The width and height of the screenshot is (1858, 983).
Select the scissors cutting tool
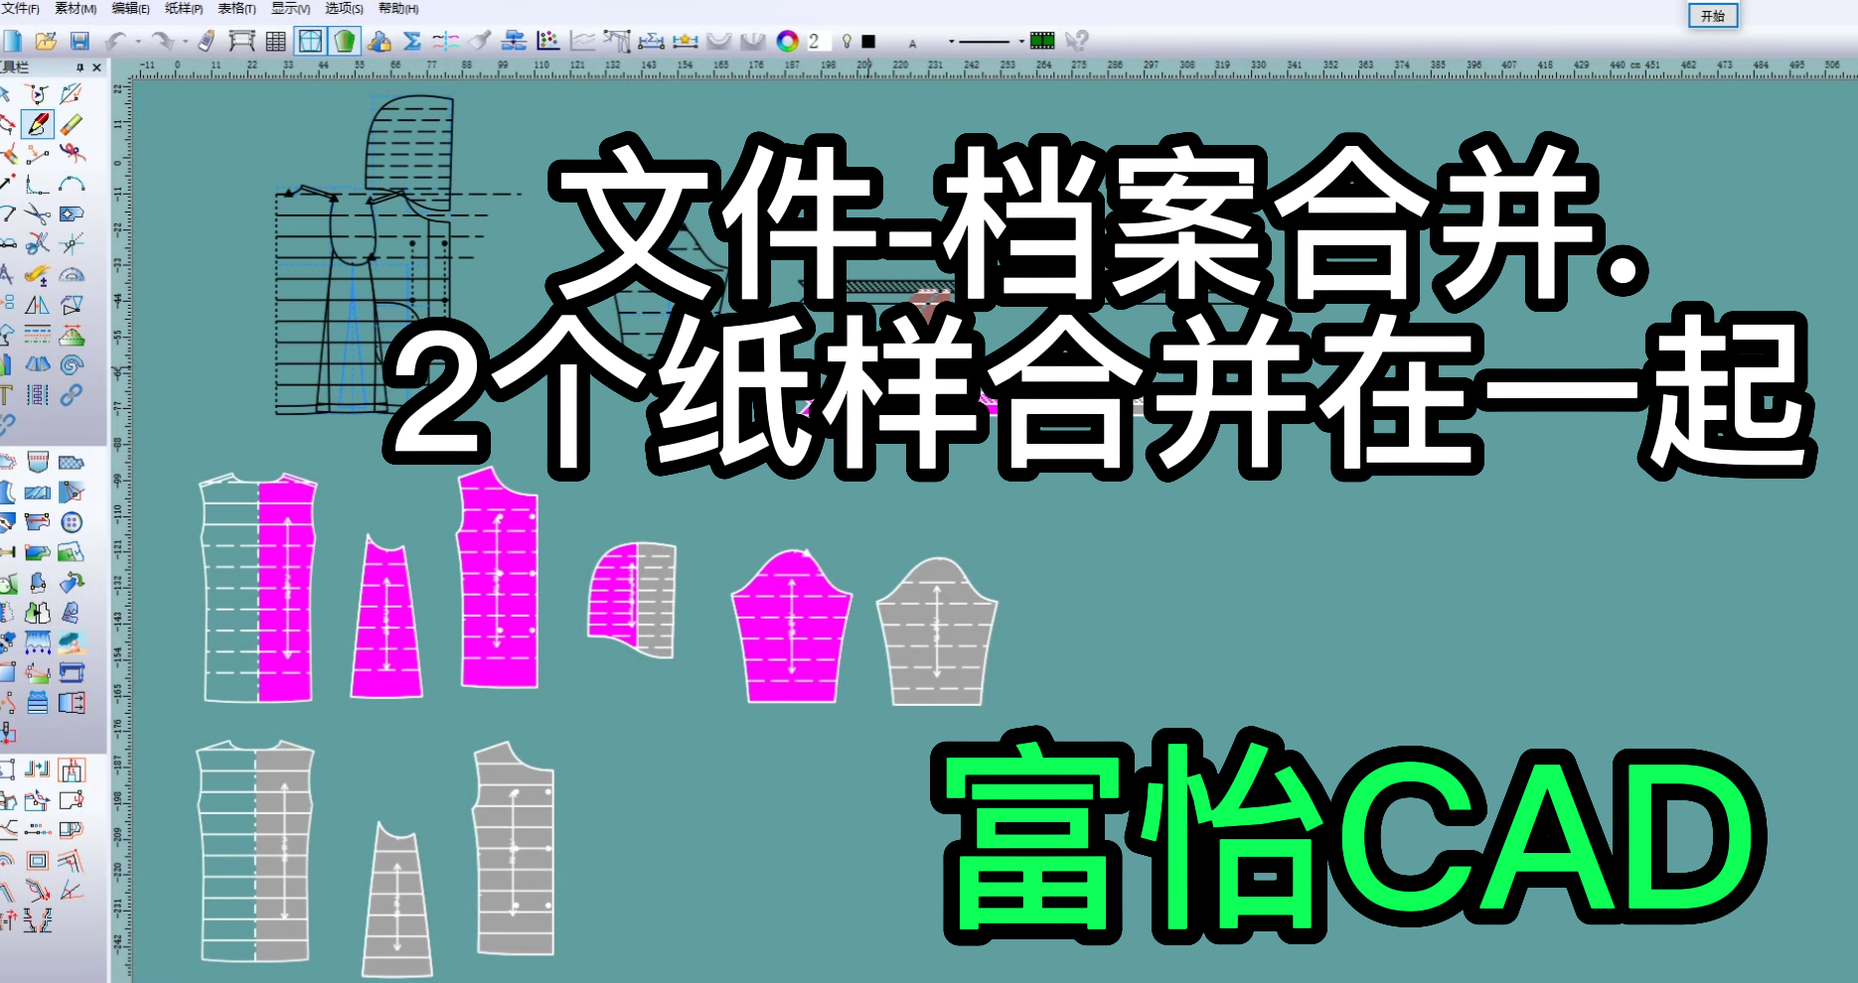coord(38,213)
